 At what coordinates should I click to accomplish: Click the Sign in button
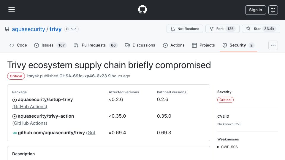point(255,10)
